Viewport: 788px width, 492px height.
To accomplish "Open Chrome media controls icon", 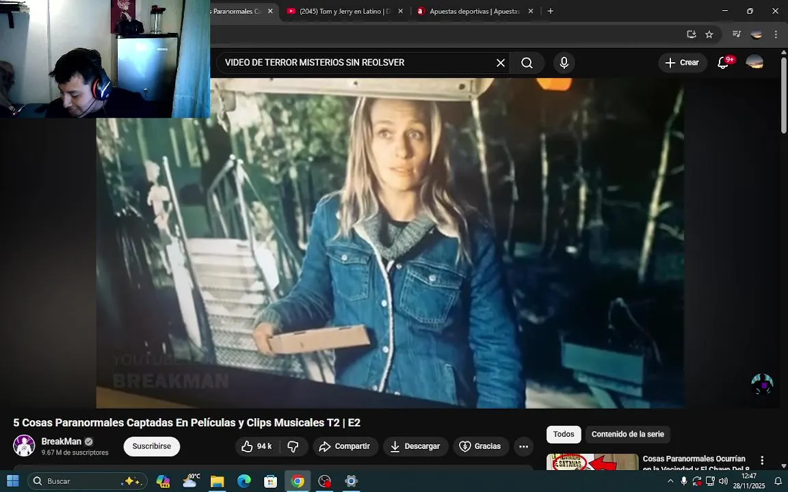I will [x=736, y=34].
